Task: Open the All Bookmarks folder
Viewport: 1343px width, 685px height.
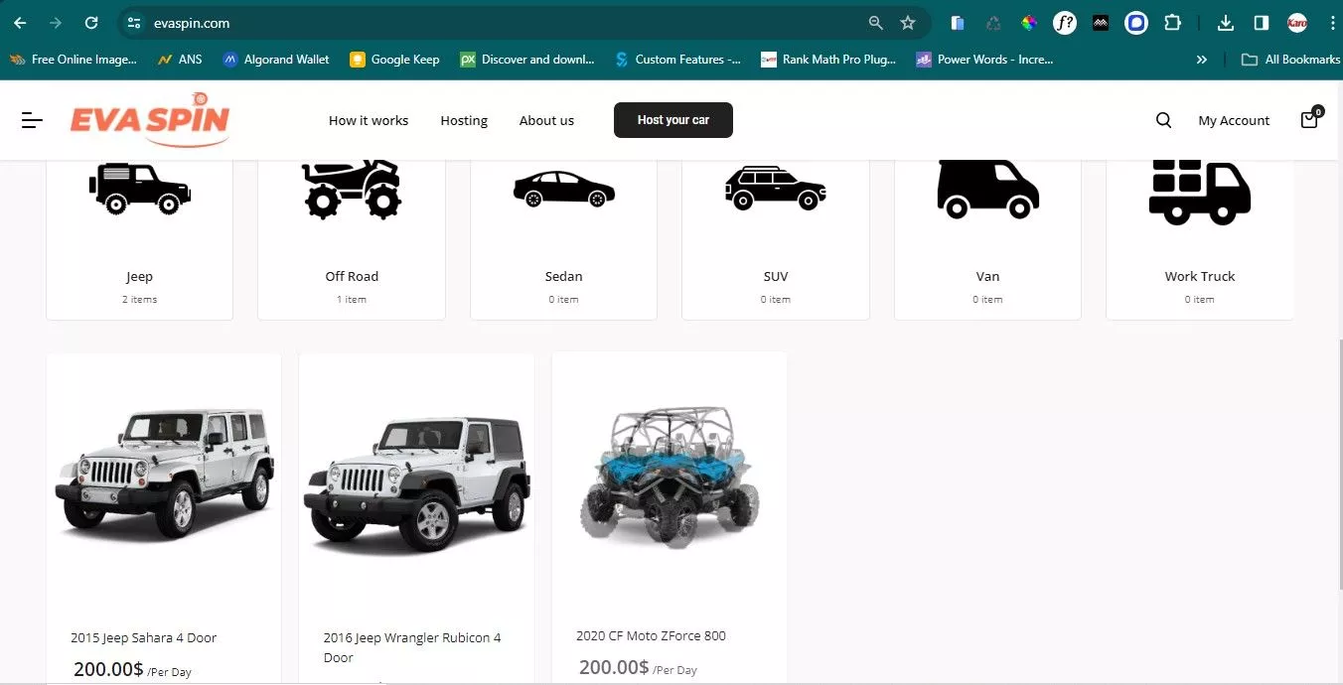Action: 1291,60
